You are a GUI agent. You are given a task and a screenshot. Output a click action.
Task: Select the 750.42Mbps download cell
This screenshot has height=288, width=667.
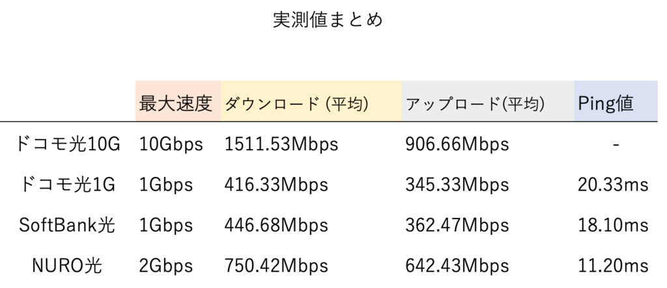click(x=276, y=267)
